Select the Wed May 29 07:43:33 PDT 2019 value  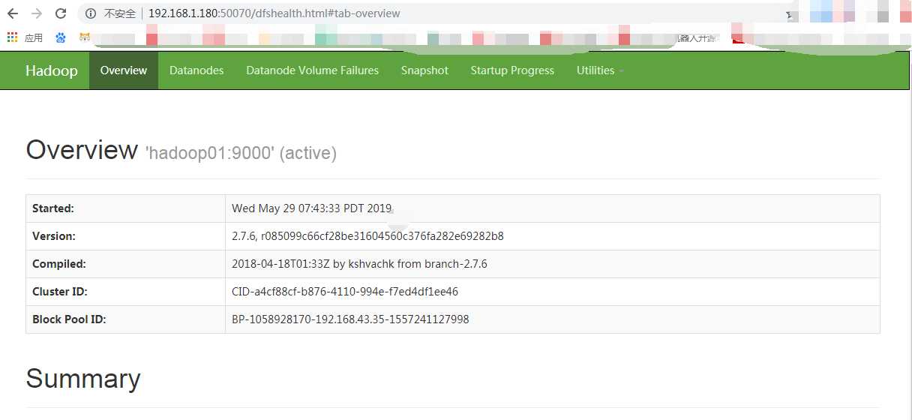312,208
